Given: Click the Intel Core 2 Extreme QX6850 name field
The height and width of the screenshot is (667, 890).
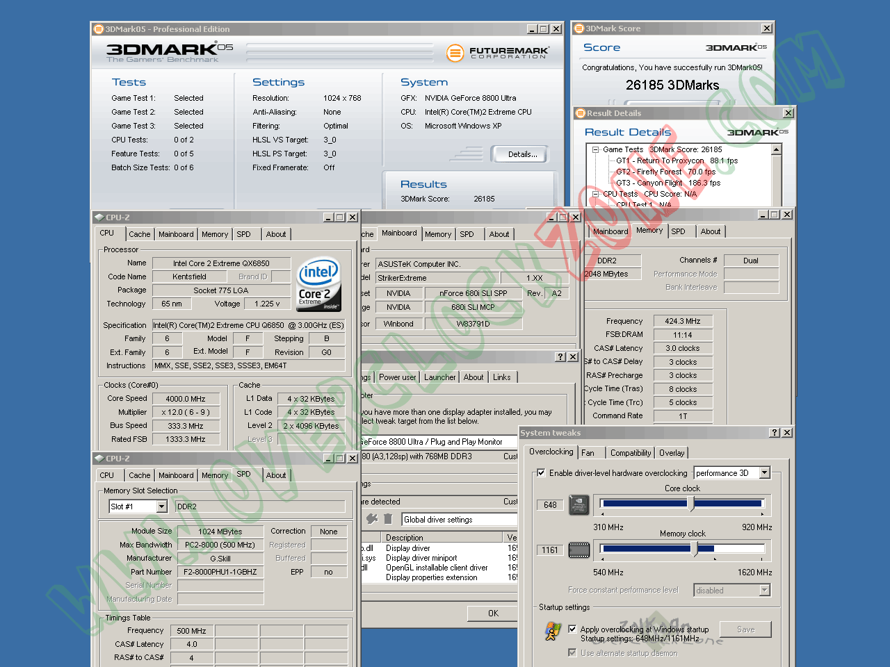Looking at the screenshot, I should click(x=221, y=263).
